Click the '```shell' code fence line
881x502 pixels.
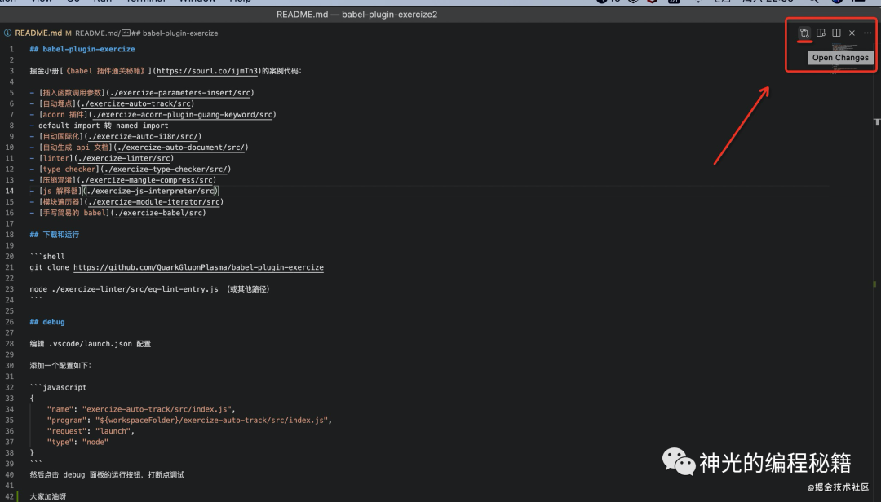(x=47, y=257)
